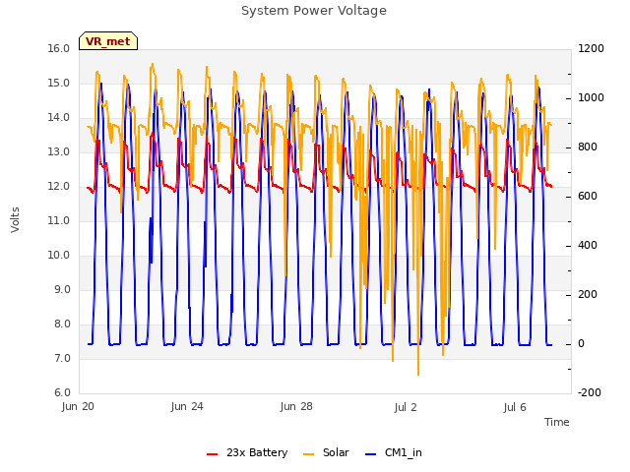Screen dimensions: 630x472
Task: Click the Time x-axis label
Action: tap(557, 422)
